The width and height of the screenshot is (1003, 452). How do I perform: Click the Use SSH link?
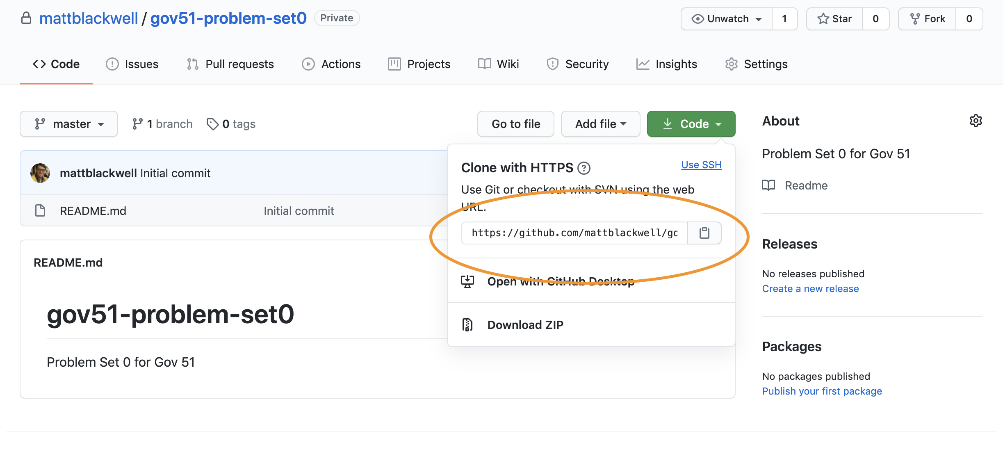pyautogui.click(x=701, y=165)
